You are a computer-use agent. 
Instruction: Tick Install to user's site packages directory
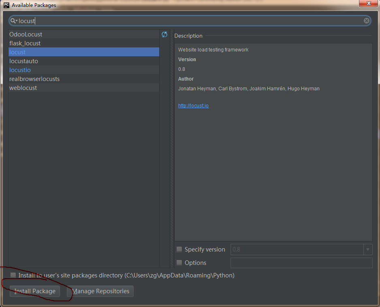(x=13, y=275)
